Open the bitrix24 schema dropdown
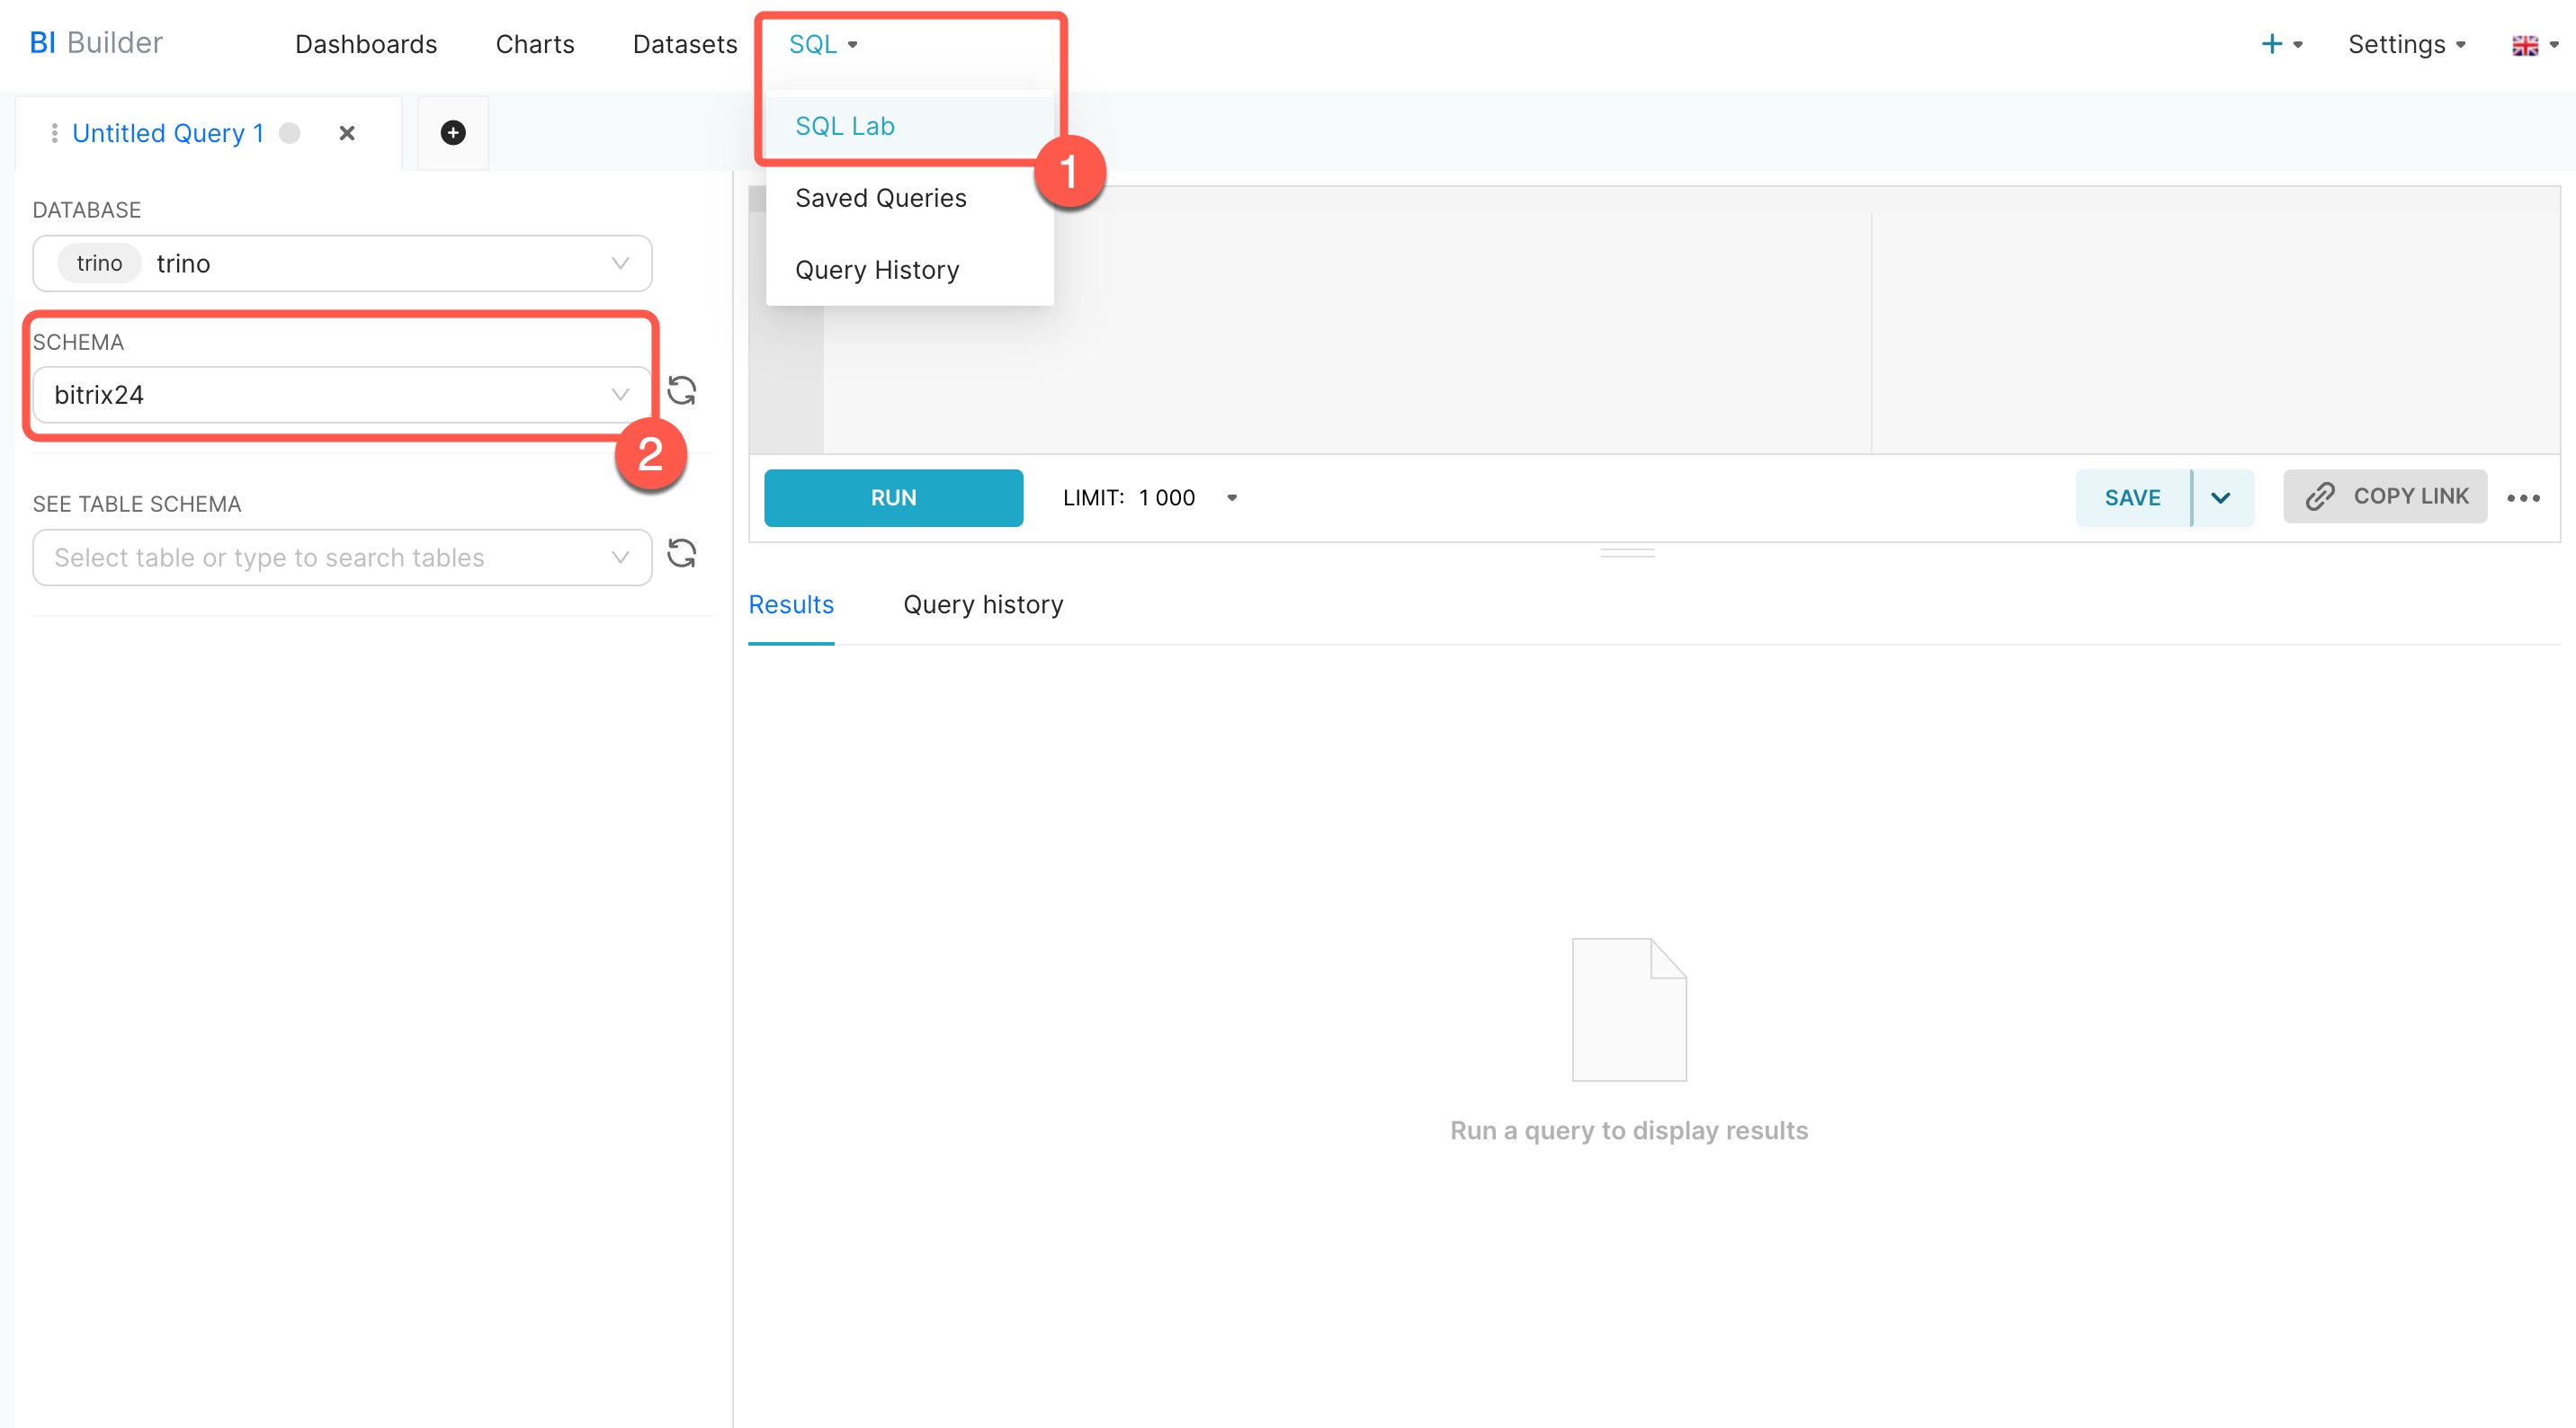This screenshot has width=2576, height=1428. point(342,396)
